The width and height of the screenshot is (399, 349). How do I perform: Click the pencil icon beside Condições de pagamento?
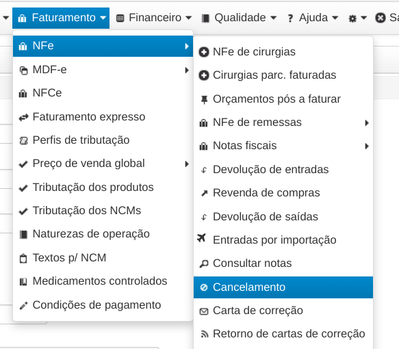(x=23, y=305)
